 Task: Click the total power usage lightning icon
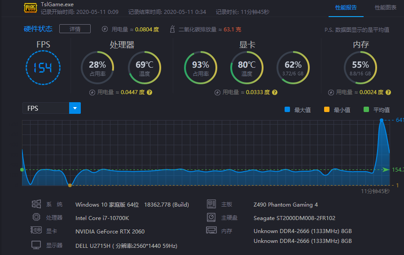[105, 29]
